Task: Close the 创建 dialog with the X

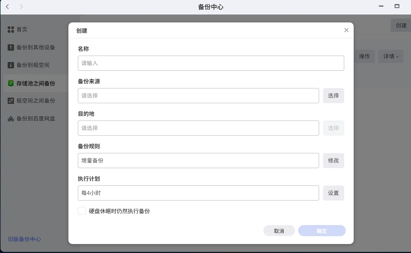Action: tap(346, 30)
